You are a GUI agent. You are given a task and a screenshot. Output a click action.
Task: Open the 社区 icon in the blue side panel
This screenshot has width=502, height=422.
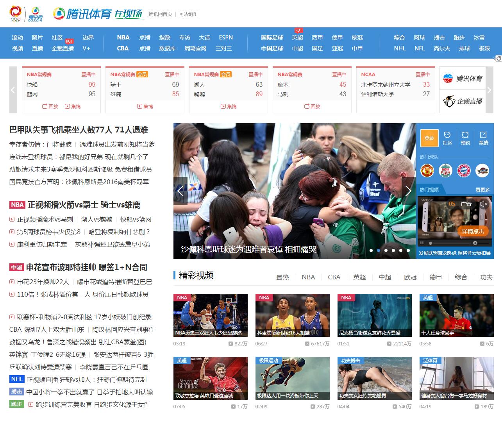pos(447,138)
